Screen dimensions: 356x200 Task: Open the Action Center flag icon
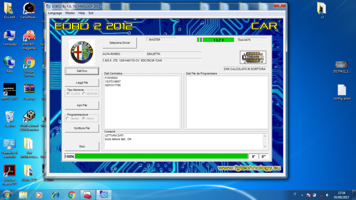(308, 195)
